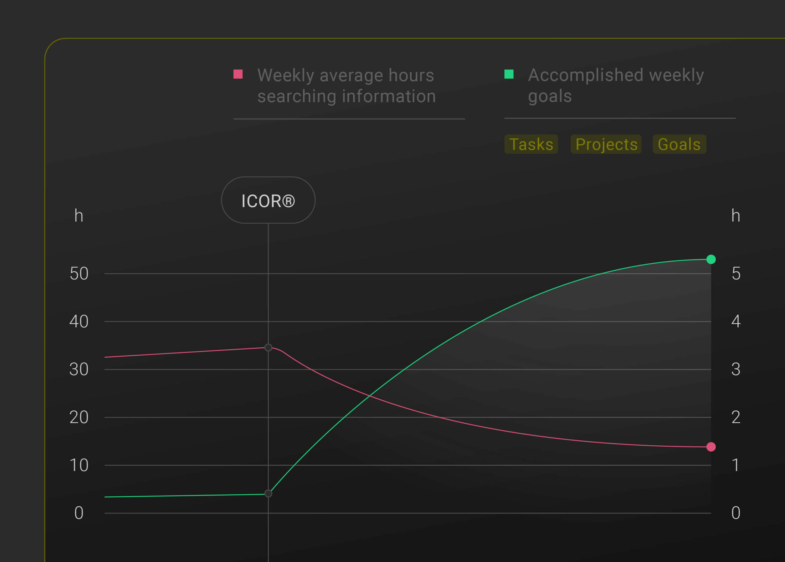Click the 10 label on the left axis
Screen dimensions: 785x562
pos(79,465)
